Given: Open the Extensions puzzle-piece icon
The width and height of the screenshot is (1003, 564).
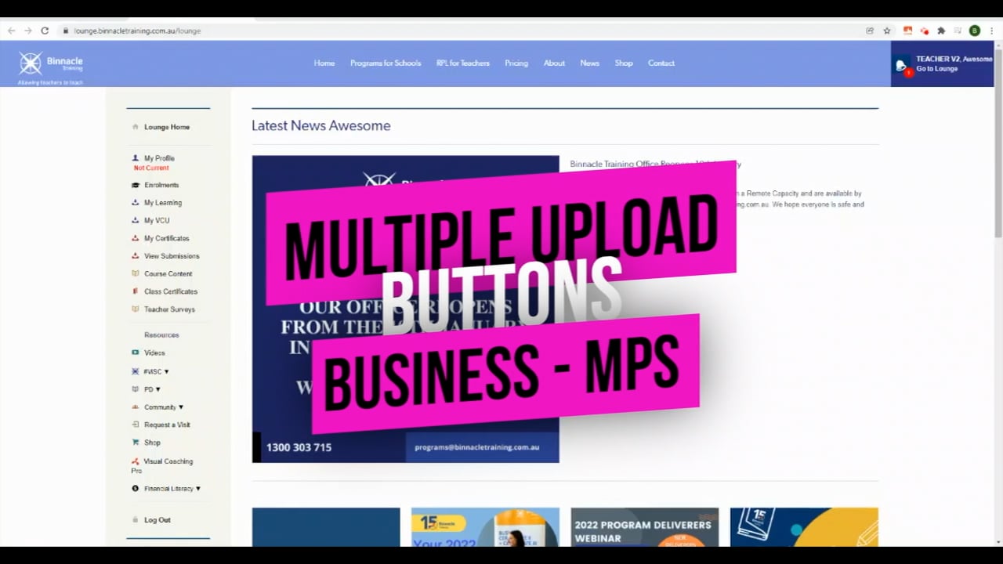Looking at the screenshot, I should 941,31.
